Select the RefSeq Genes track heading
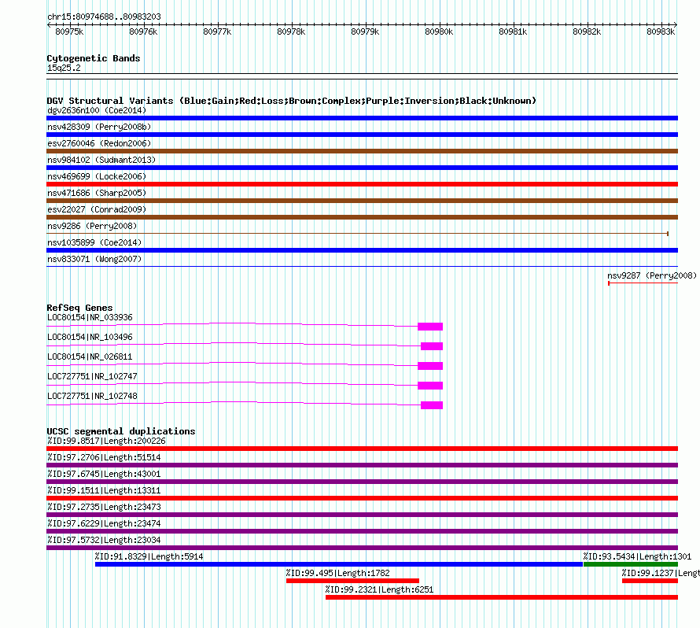700x628 pixels. pos(79,308)
